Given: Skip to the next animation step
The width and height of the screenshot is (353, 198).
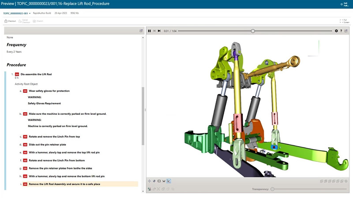Looking at the screenshot, I should click(x=159, y=31).
